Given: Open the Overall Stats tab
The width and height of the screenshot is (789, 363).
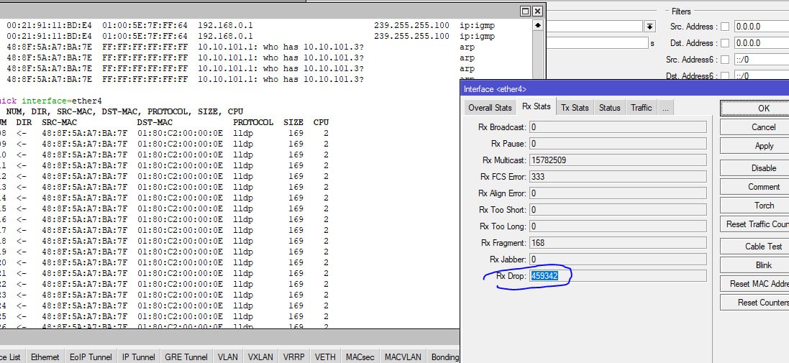Looking at the screenshot, I should (x=490, y=108).
